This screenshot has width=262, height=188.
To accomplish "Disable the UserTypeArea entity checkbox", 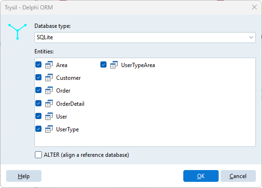I will (103, 65).
